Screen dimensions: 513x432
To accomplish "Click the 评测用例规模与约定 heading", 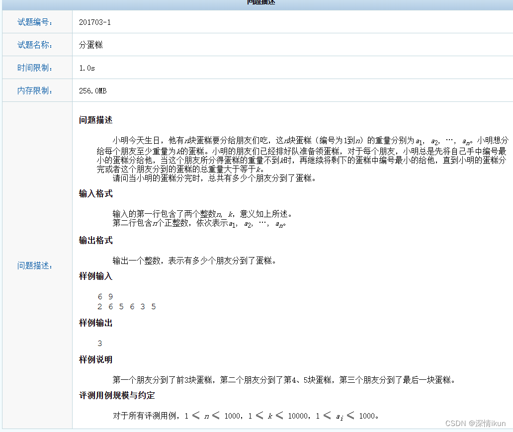I will click(x=117, y=395).
